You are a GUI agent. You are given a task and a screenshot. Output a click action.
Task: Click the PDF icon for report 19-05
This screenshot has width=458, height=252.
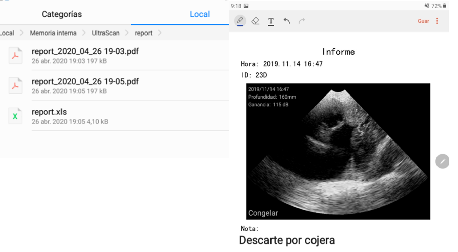15,86
